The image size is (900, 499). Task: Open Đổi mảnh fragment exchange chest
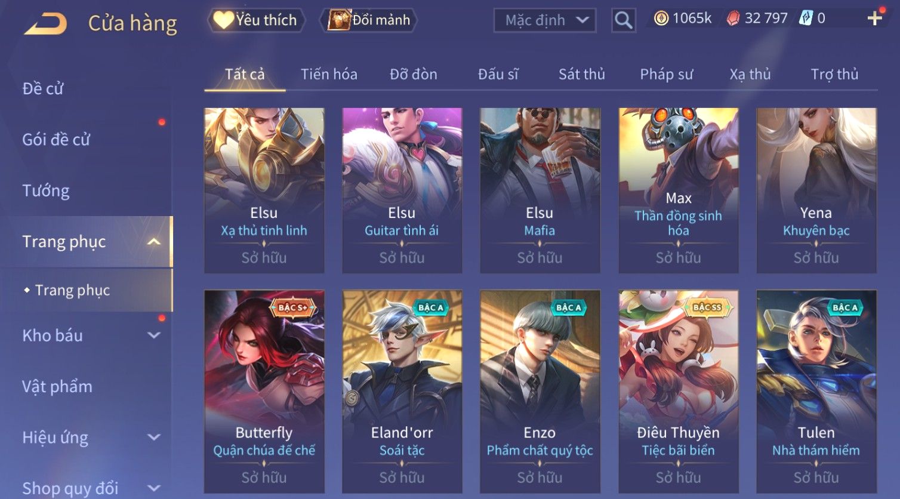[x=368, y=20]
